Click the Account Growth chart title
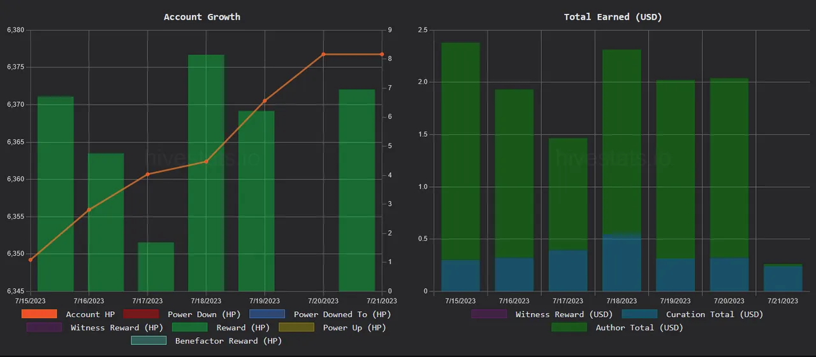Screen dimensions: 816x357 pos(202,17)
